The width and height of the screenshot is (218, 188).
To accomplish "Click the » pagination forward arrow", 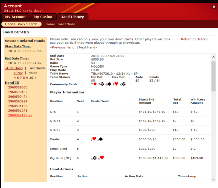I will click(x=36, y=78).
